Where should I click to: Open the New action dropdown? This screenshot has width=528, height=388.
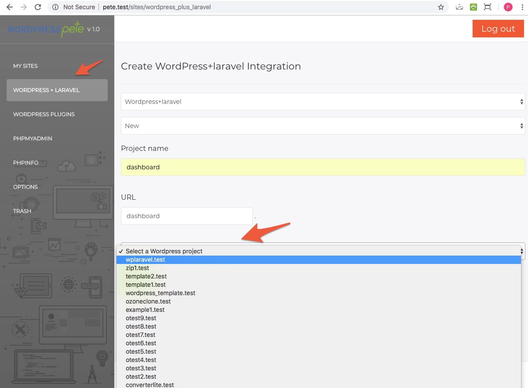323,126
